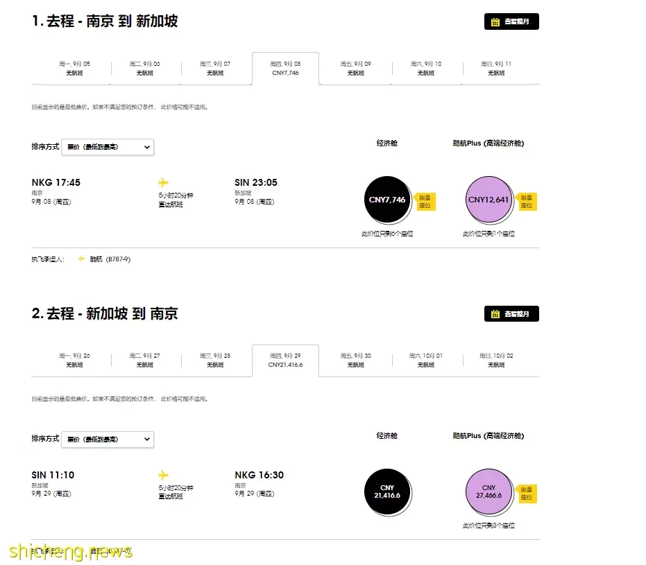Select Thursday Sept 08 CNY7,746 date tab
The image size is (646, 565).
(285, 69)
